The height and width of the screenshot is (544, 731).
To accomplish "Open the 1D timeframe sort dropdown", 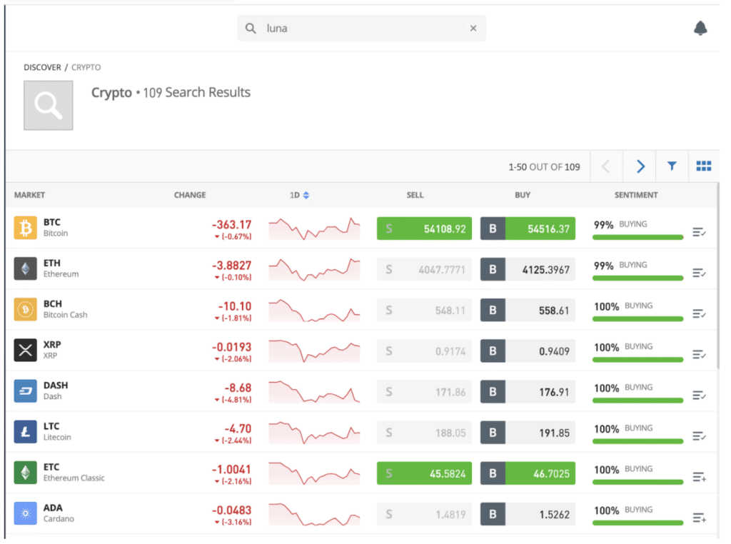I will 299,195.
